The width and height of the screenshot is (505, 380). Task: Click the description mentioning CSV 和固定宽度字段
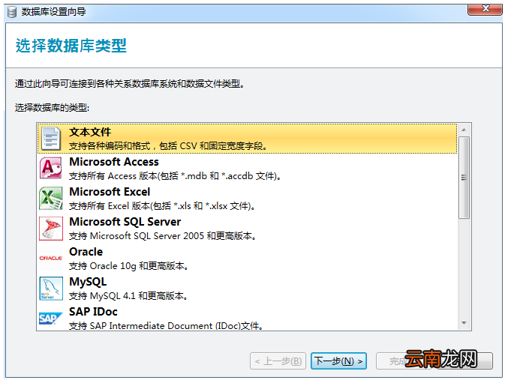tap(168, 146)
